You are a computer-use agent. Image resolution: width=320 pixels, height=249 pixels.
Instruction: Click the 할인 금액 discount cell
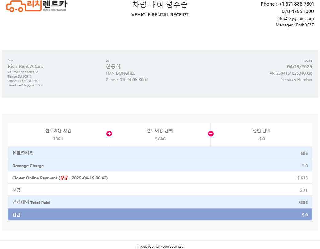pyautogui.click(x=262, y=135)
